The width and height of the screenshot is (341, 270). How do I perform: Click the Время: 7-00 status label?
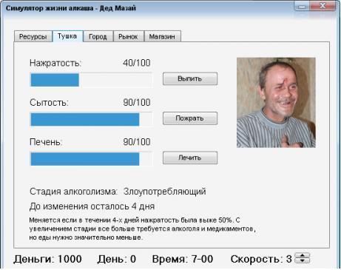click(183, 259)
